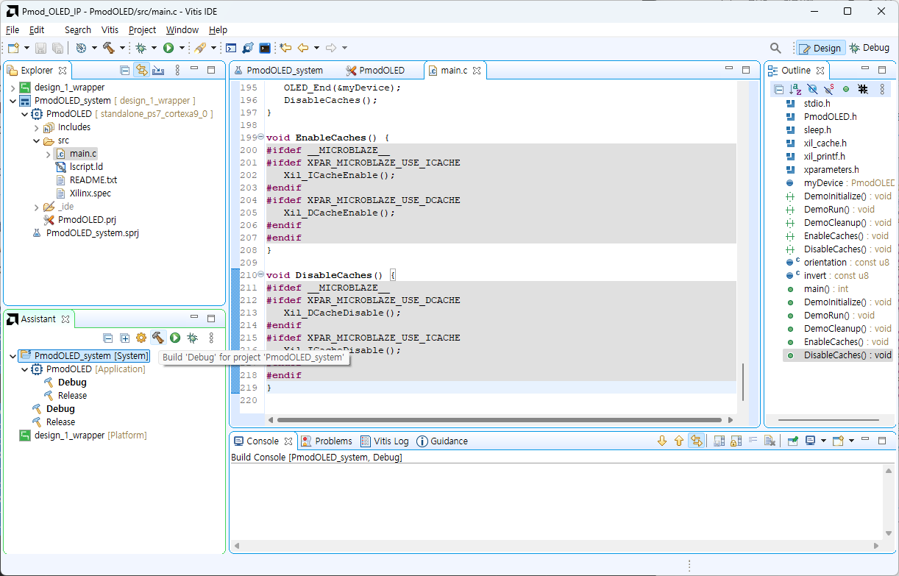Viewport: 899px width, 576px height.
Task: Open the Vitis menu
Action: tap(110, 30)
